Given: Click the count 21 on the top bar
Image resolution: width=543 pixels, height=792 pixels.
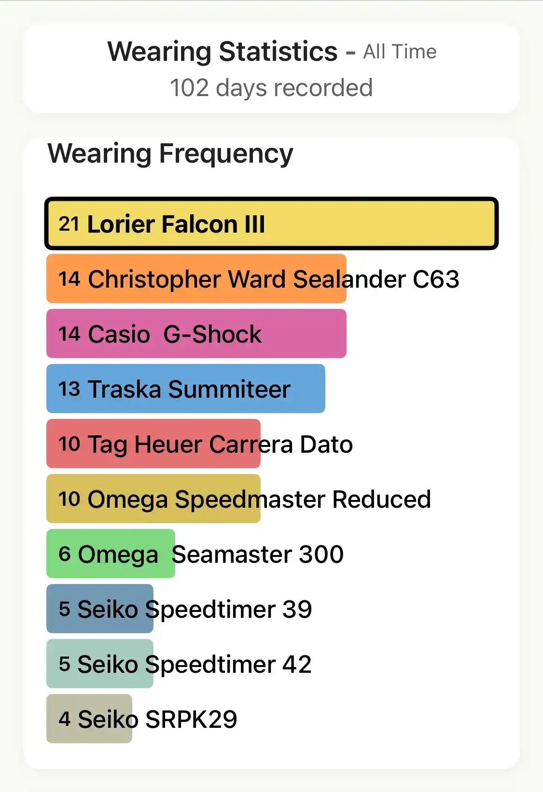Looking at the screenshot, I should point(69,224).
